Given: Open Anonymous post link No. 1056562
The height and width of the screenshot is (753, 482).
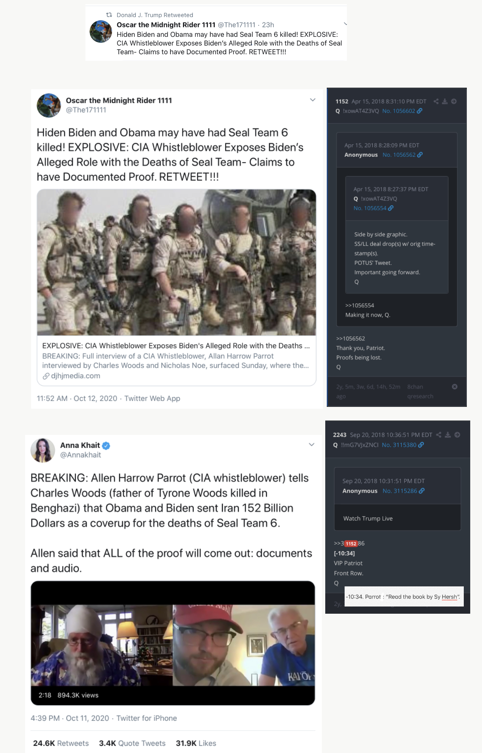Looking at the screenshot, I should point(403,155).
